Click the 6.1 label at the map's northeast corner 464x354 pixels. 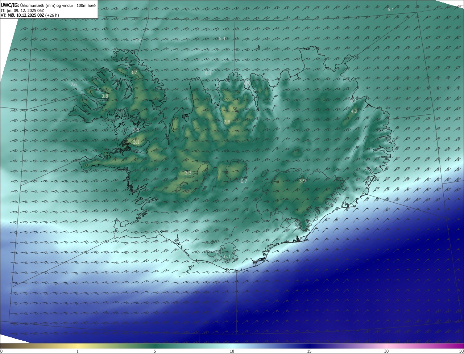tap(391, 10)
